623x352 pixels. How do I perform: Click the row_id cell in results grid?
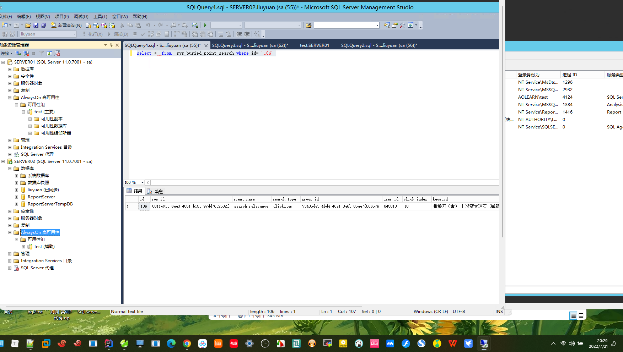click(x=191, y=206)
